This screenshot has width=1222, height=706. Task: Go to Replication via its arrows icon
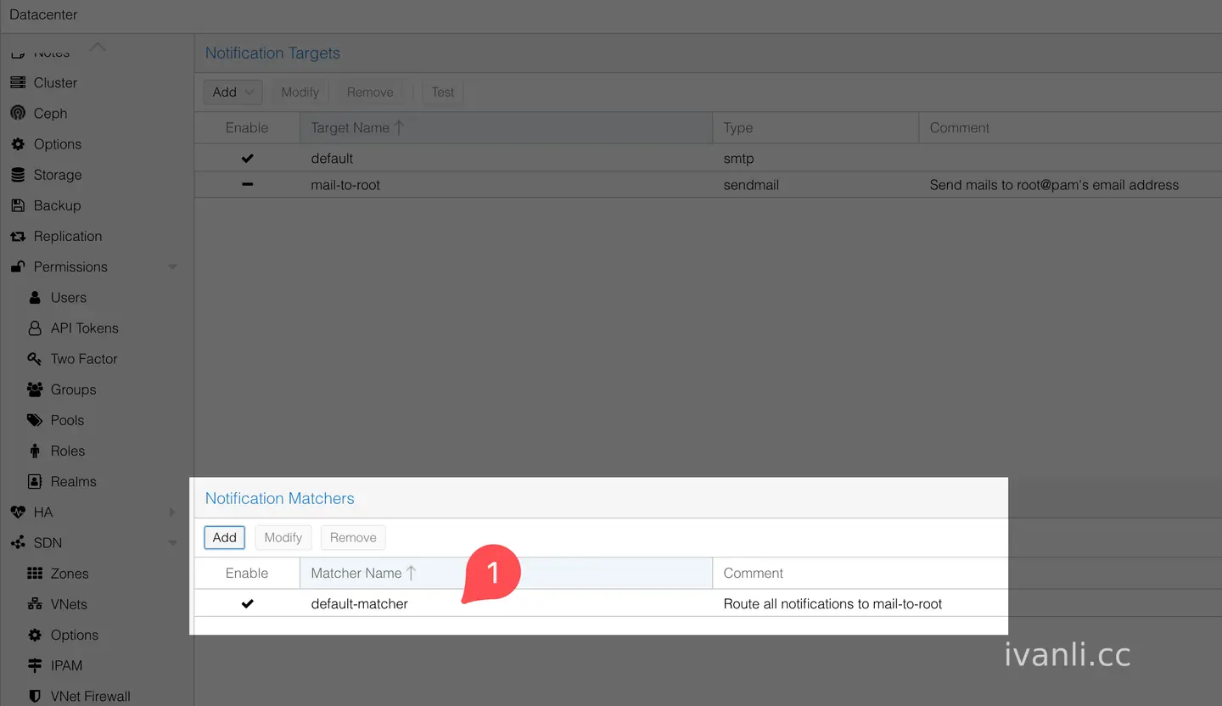coord(18,236)
